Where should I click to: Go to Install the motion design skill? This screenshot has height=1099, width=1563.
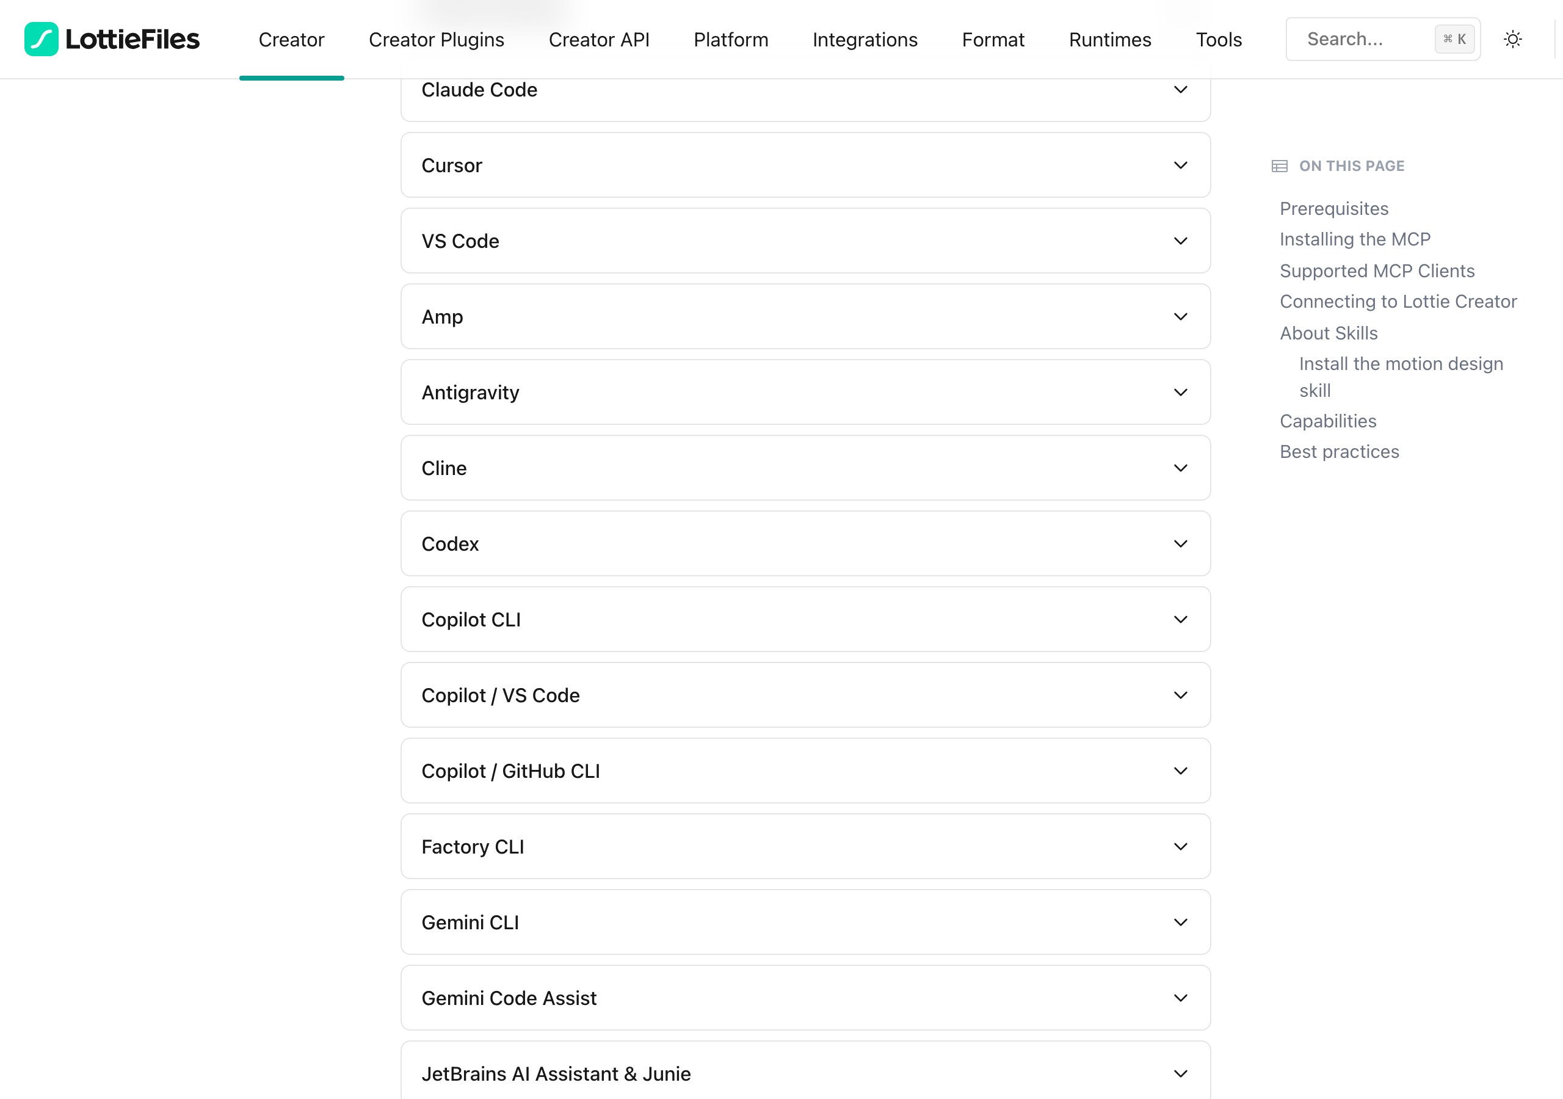[x=1401, y=377]
